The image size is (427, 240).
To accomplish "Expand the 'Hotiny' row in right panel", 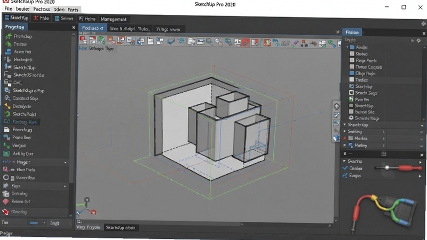I will [345, 145].
